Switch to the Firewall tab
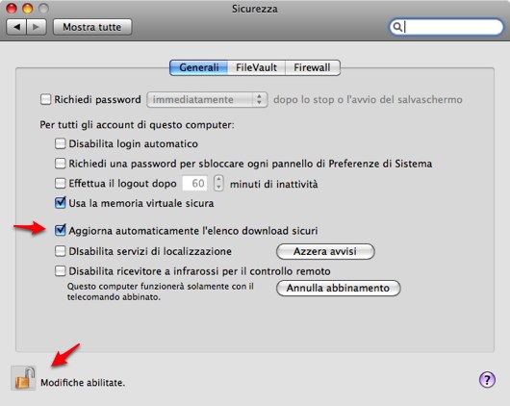The height and width of the screenshot is (406, 510). (x=312, y=67)
